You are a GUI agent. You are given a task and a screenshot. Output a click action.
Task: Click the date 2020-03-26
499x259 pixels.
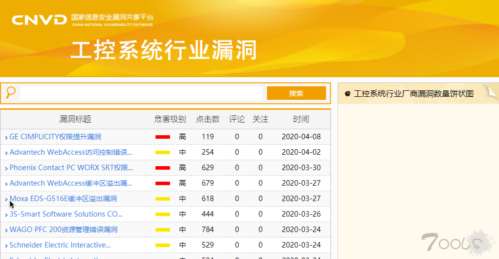point(301,214)
